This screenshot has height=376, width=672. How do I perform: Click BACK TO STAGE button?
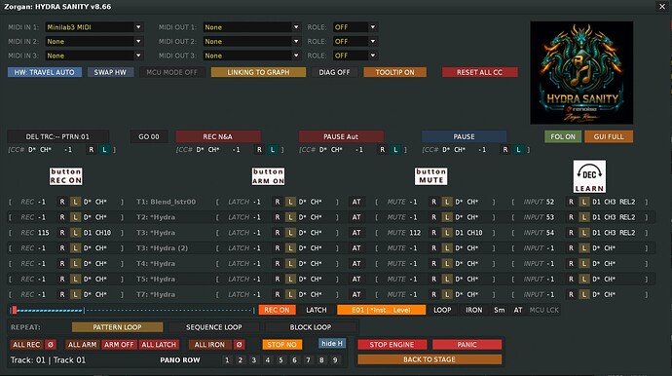429,359
